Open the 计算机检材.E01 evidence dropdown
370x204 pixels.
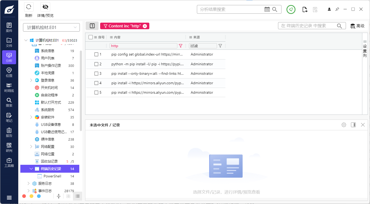click(51, 27)
